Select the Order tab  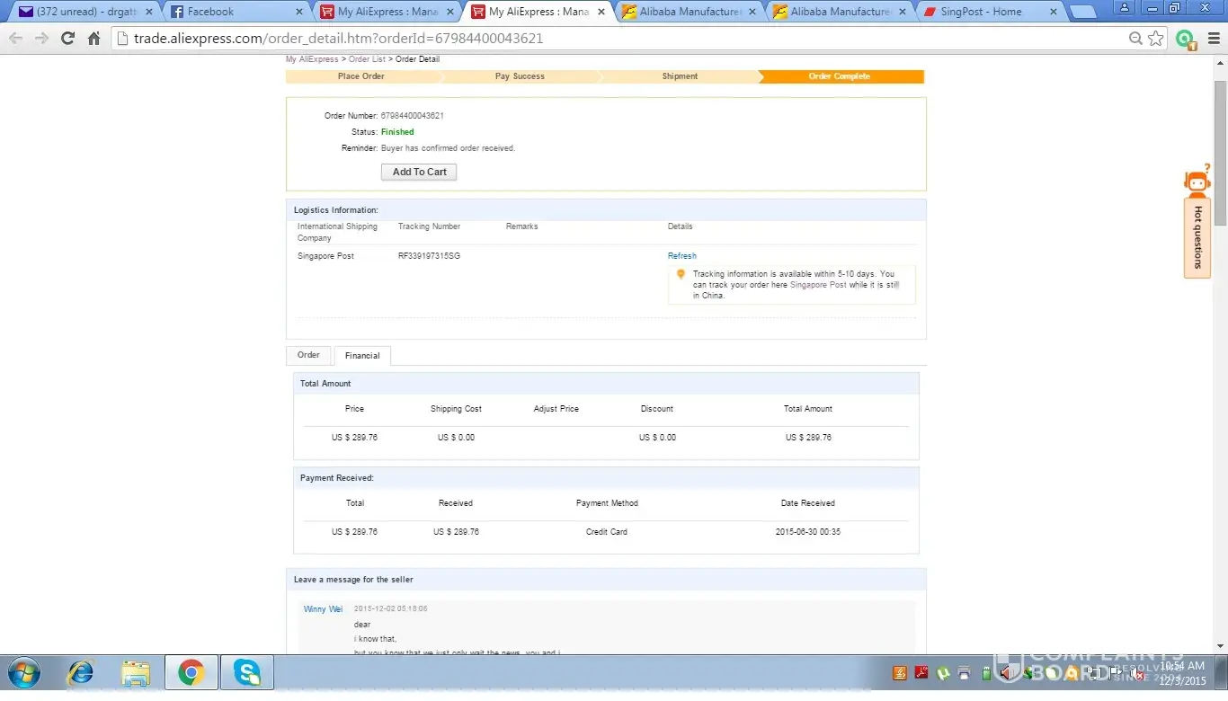[x=308, y=355]
